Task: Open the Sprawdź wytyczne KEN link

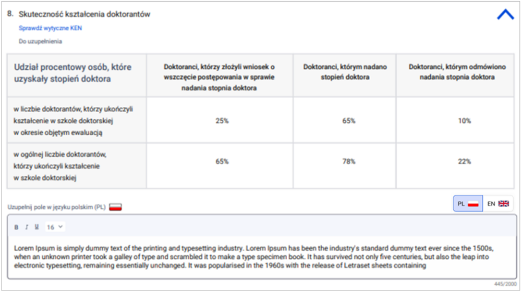Action: tap(50, 28)
